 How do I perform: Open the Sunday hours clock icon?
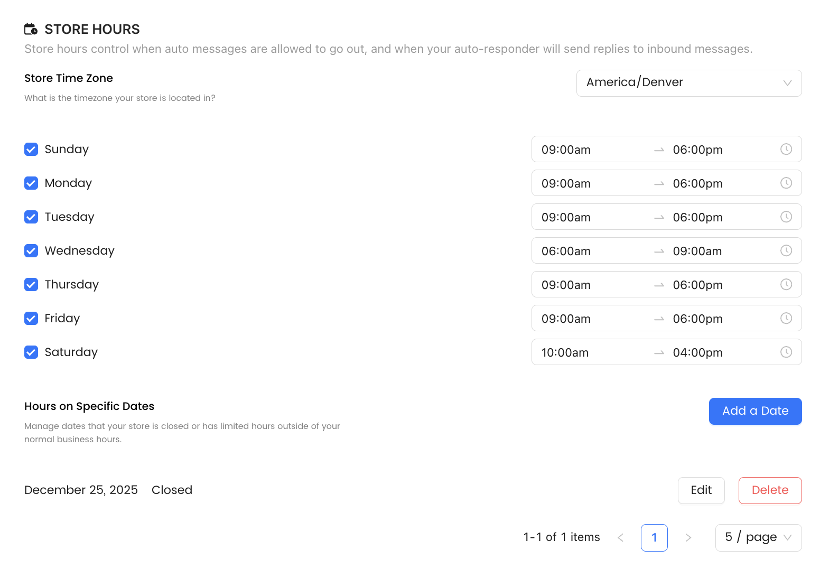pyautogui.click(x=786, y=149)
